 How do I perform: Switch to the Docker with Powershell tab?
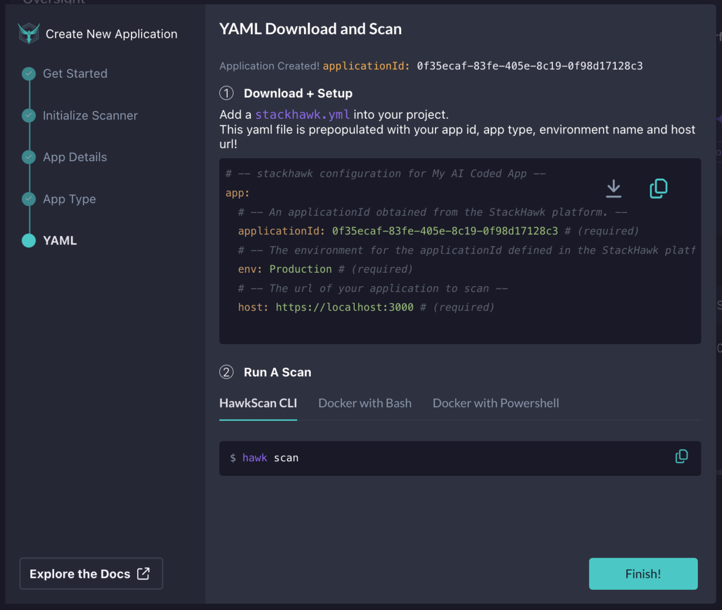496,403
